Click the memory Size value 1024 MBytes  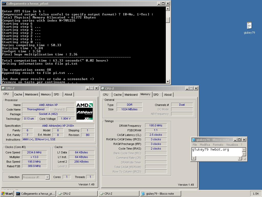pos(129,109)
